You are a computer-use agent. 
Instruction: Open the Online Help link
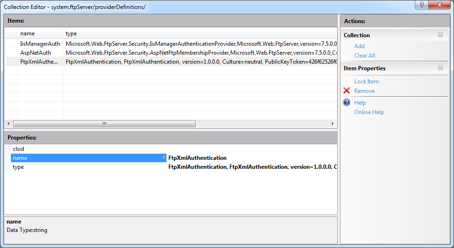click(369, 112)
